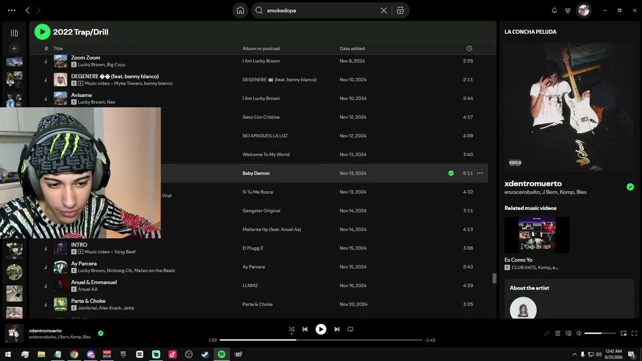Toggle liked checkmark in player bar
Screen dimensions: 642x361
101,333
